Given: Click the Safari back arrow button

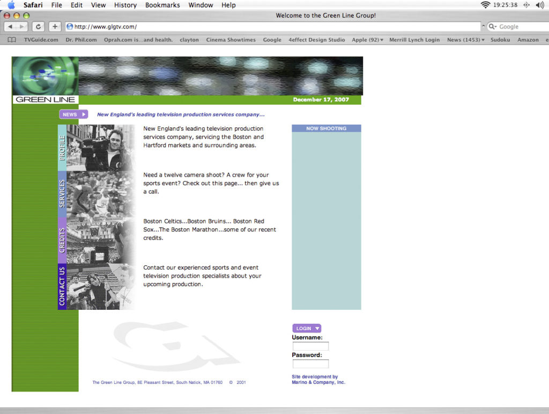Looking at the screenshot, I should coord(10,27).
